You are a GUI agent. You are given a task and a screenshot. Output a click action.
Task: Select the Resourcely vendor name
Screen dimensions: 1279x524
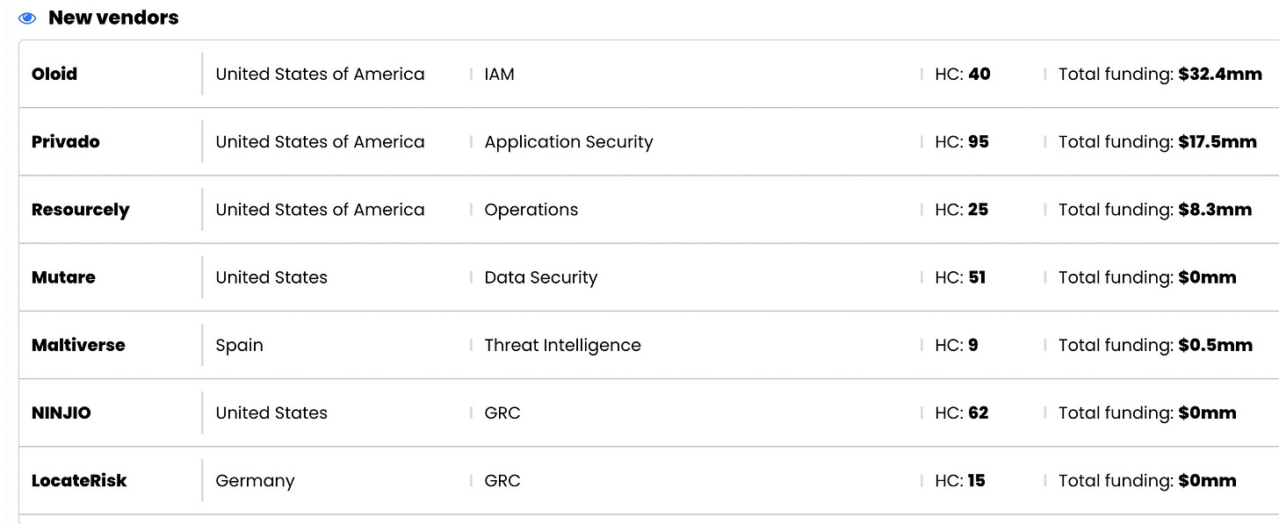coord(81,210)
